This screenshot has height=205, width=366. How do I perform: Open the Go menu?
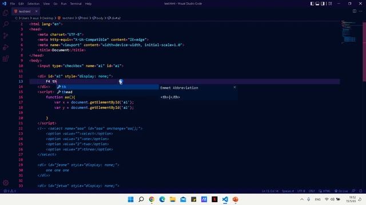click(55, 3)
